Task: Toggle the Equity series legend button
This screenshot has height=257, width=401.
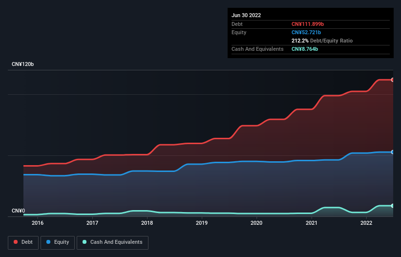Action: (x=58, y=242)
